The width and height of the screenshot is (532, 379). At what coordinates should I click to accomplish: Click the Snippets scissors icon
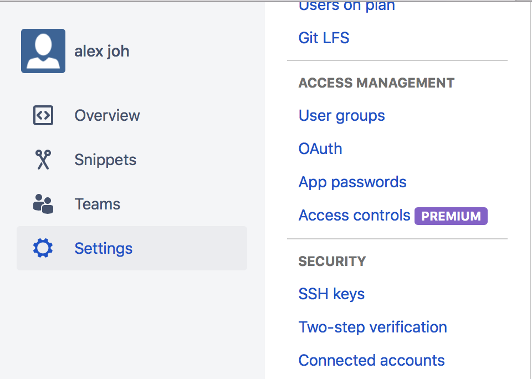[43, 160]
